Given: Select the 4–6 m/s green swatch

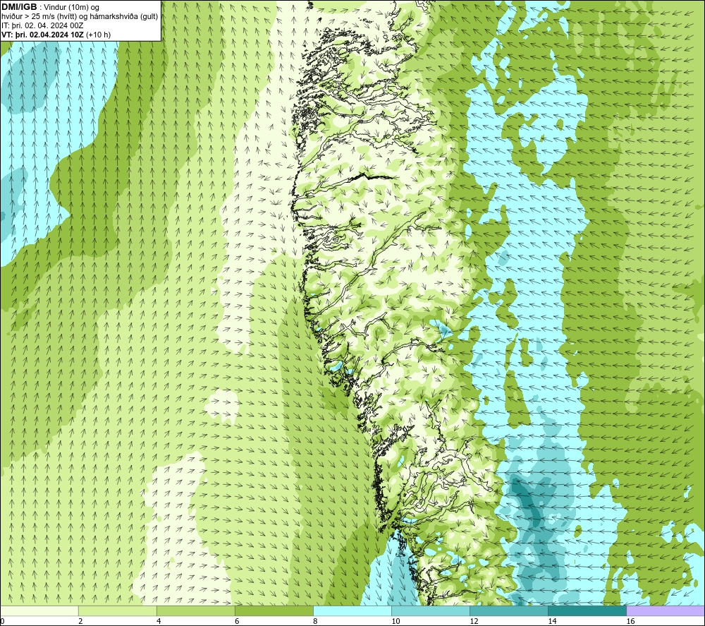Looking at the screenshot, I should click(195, 610).
